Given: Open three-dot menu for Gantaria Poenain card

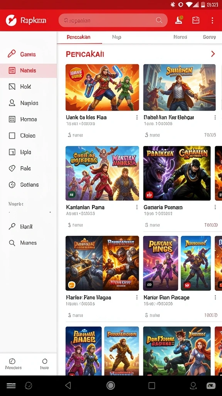Looking at the screenshot, I should [x=215, y=207].
